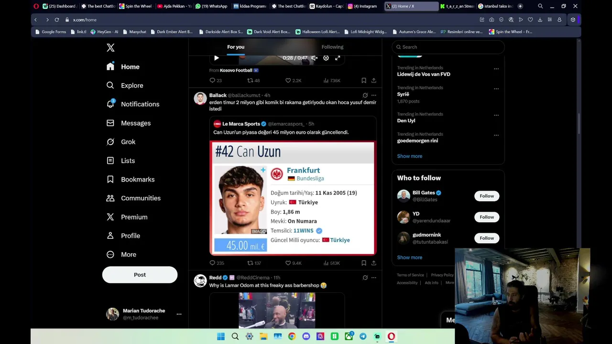
Task: Switch to the Instagram browser tab
Action: (362, 6)
